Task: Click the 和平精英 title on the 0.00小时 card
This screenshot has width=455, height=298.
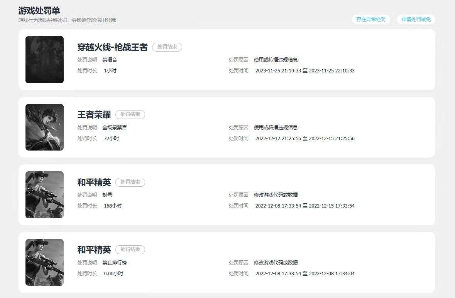Action: point(94,249)
